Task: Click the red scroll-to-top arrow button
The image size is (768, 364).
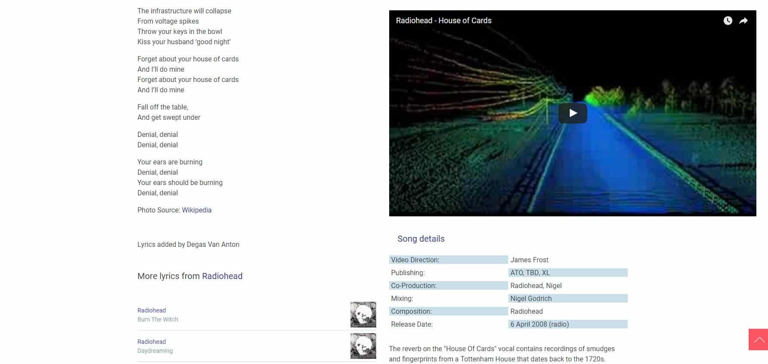Action: point(758,340)
